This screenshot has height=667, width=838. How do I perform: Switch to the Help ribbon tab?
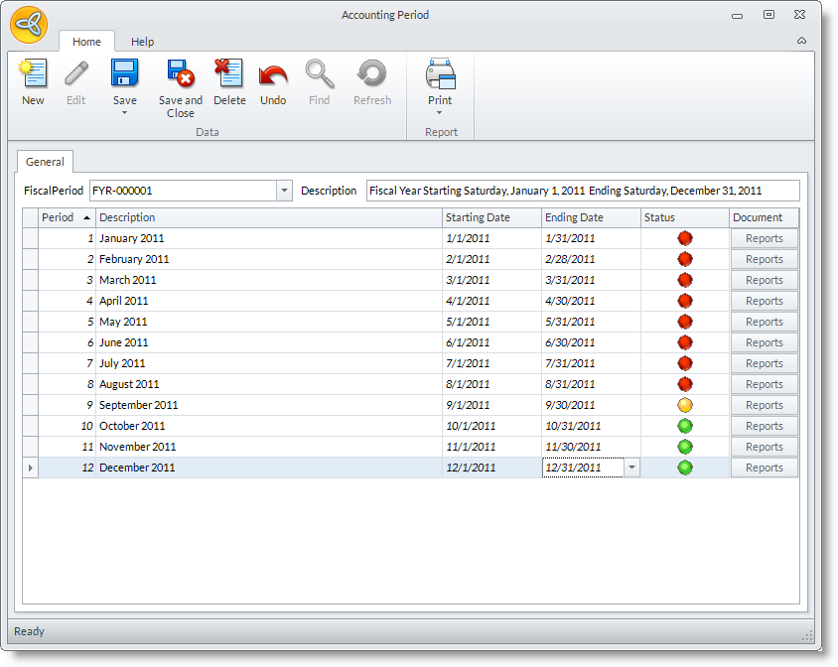click(x=143, y=42)
